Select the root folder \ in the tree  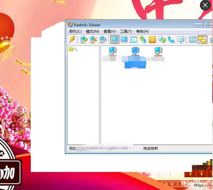[x=73, y=49]
